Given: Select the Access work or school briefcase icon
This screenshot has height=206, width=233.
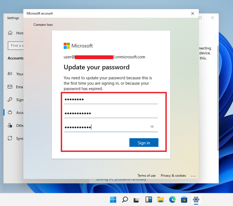Looking at the screenshot, I should click(x=10, y=112).
